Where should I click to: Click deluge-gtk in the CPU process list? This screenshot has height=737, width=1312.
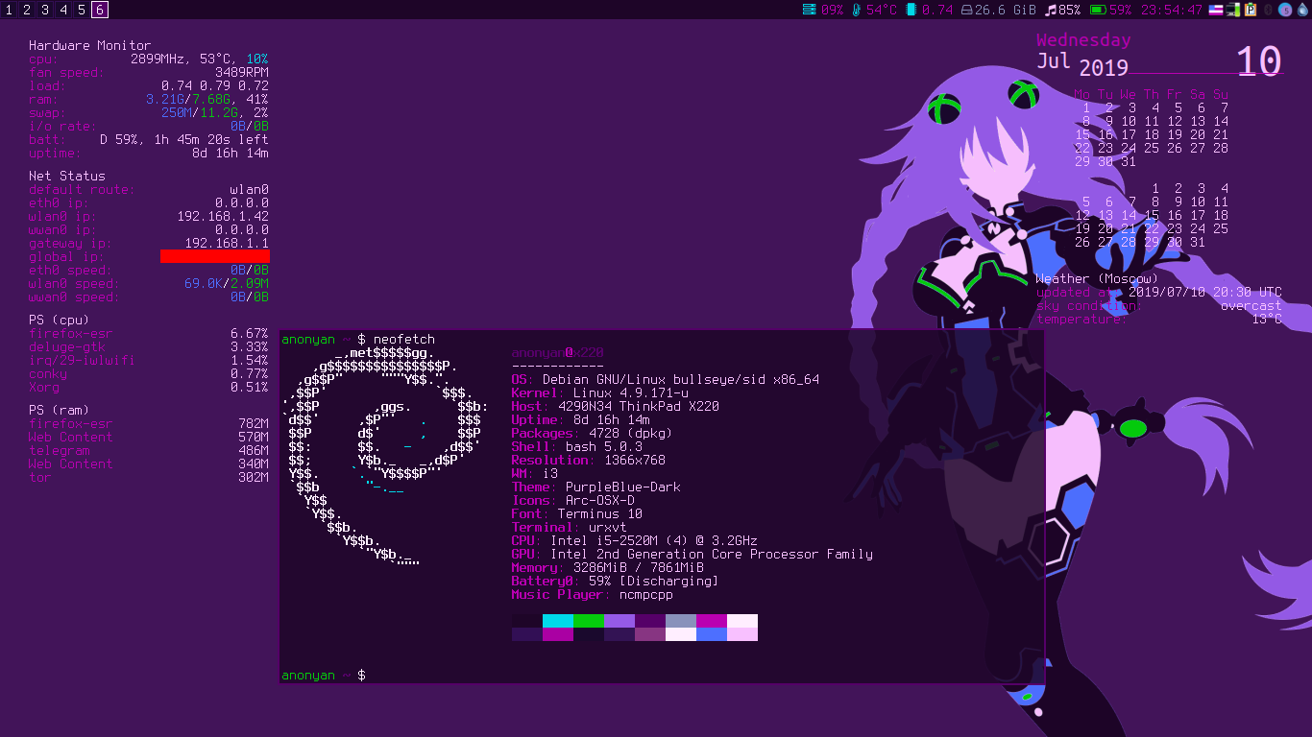tap(67, 346)
